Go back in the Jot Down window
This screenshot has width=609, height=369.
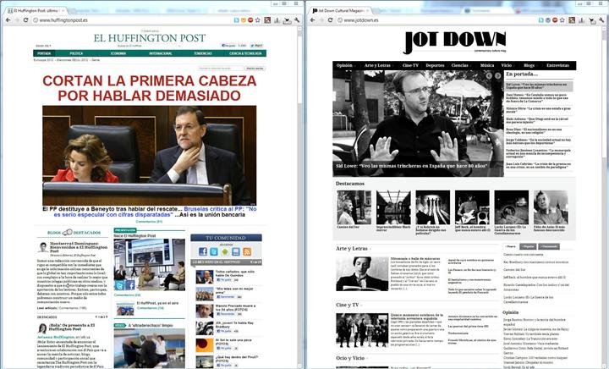pos(313,20)
